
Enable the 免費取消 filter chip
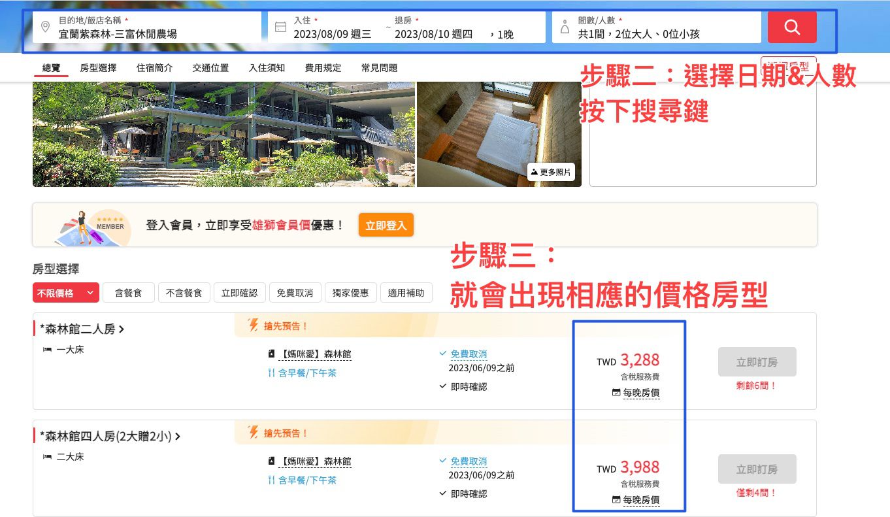[295, 292]
